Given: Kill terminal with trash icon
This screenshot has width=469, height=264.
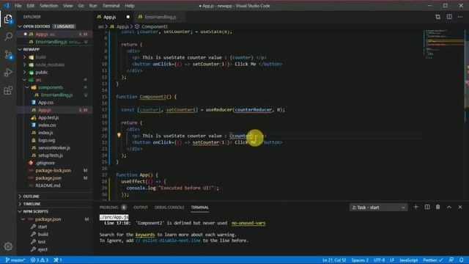Looking at the screenshot, I should pyautogui.click(x=438, y=207).
